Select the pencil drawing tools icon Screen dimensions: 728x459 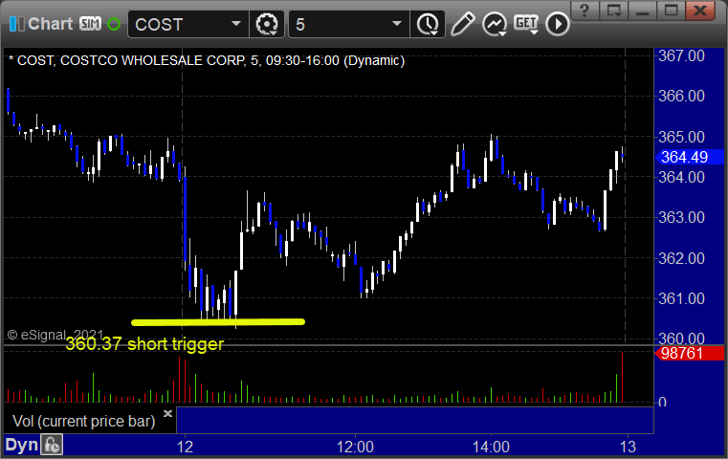point(462,24)
